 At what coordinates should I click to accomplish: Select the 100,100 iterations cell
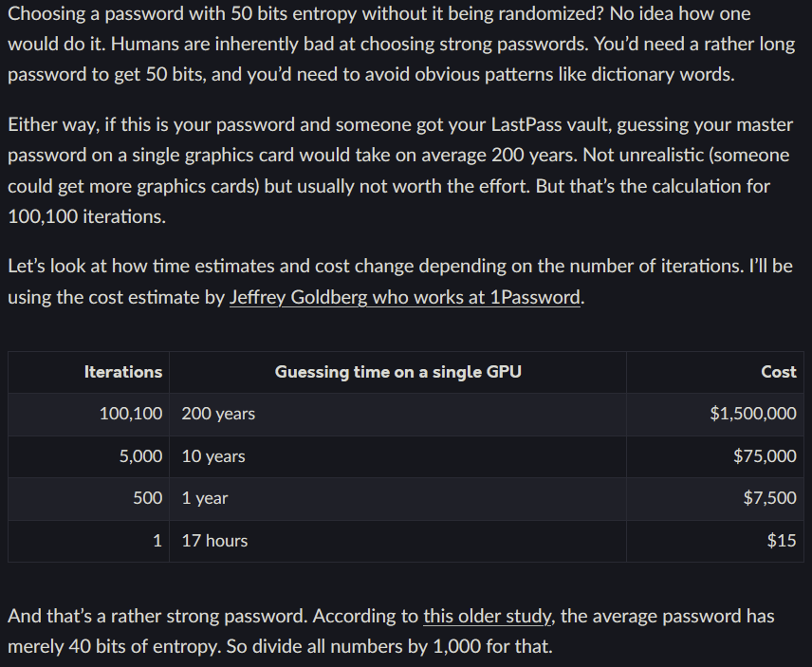coord(131,414)
